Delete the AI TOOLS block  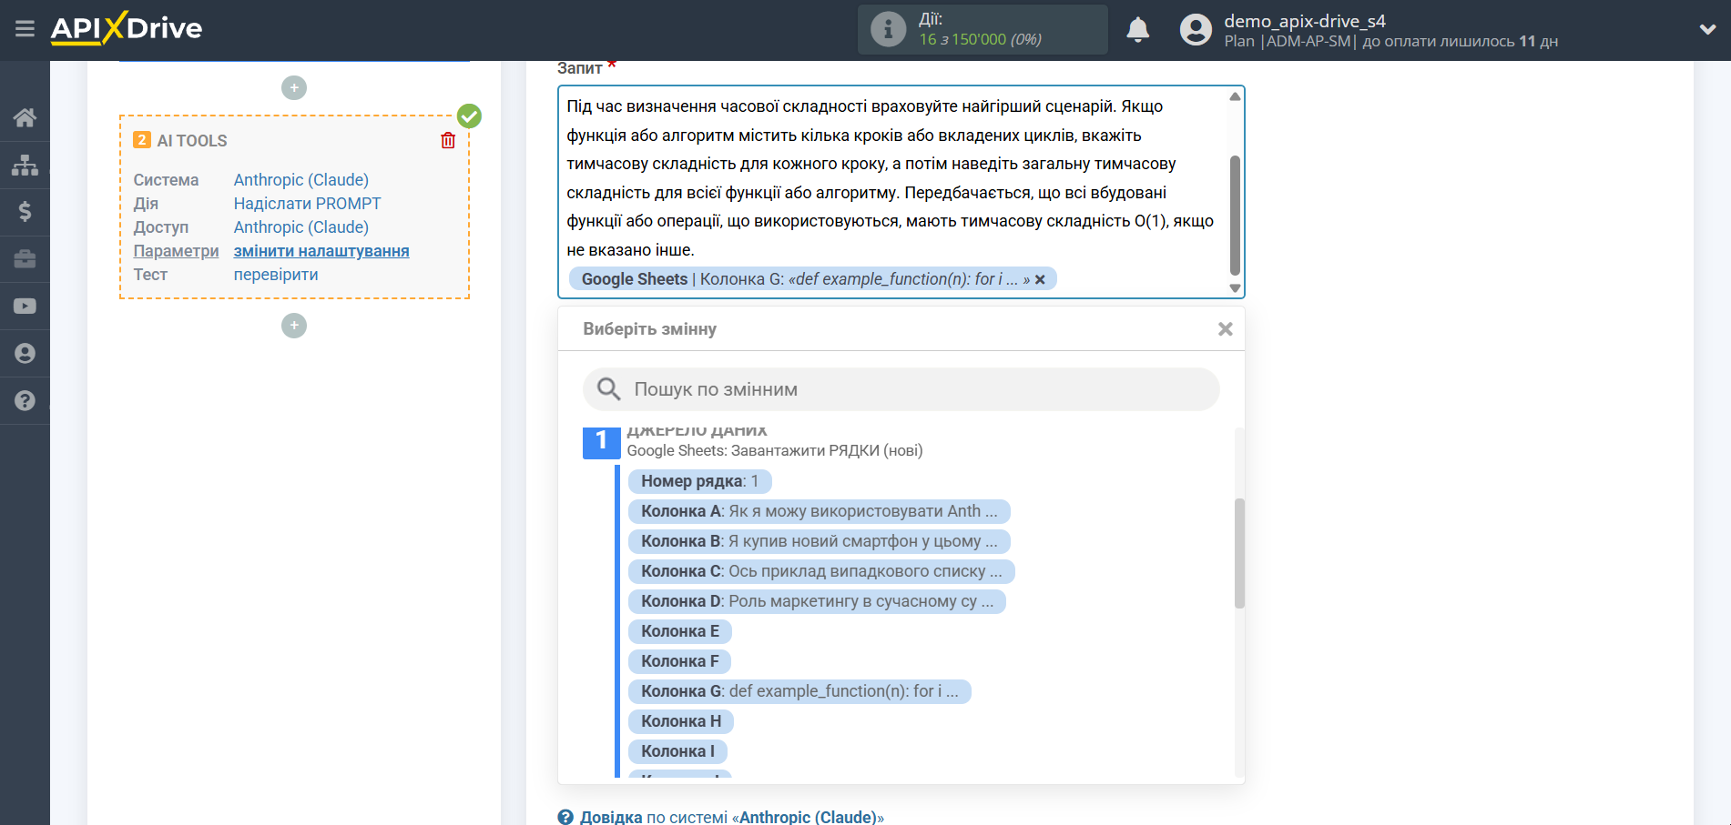448,141
